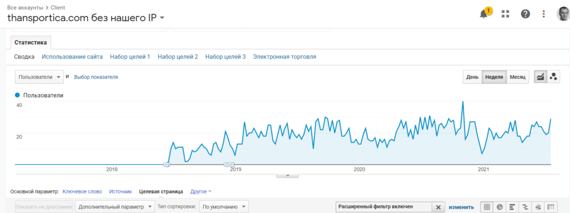Open the Набор целей 1 tab
This screenshot has width=570, height=213.
[x=130, y=57]
